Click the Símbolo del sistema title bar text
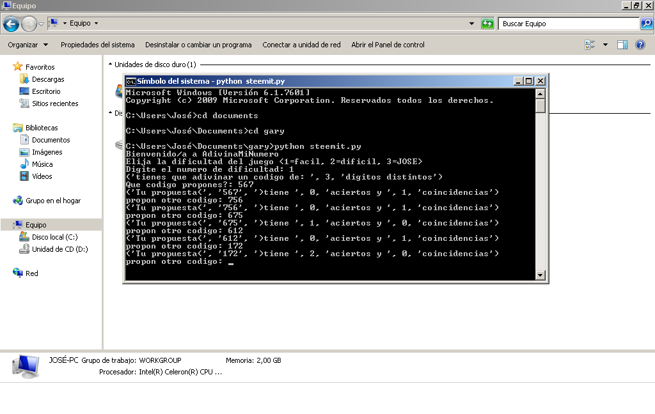Image resolution: width=655 pixels, height=414 pixels. coord(211,81)
